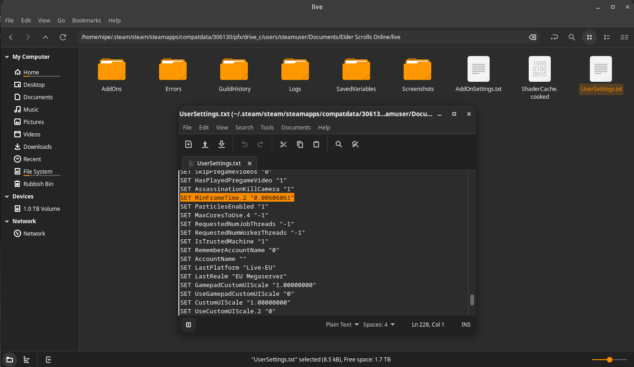Toggle INS insert mode indicator
The image size is (634, 367).
(466, 324)
